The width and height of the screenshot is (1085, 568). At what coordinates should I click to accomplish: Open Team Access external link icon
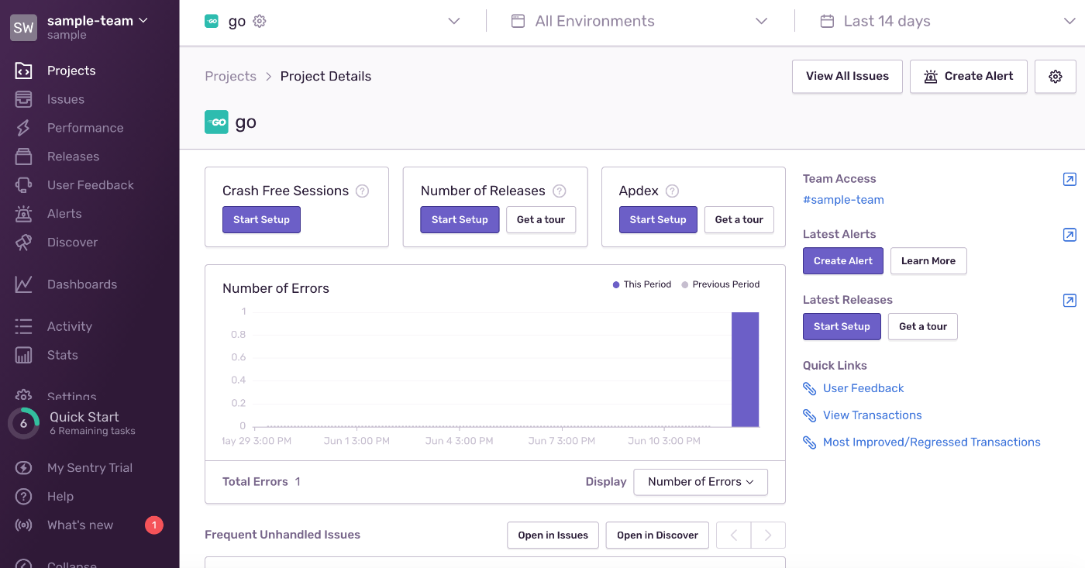coord(1069,179)
